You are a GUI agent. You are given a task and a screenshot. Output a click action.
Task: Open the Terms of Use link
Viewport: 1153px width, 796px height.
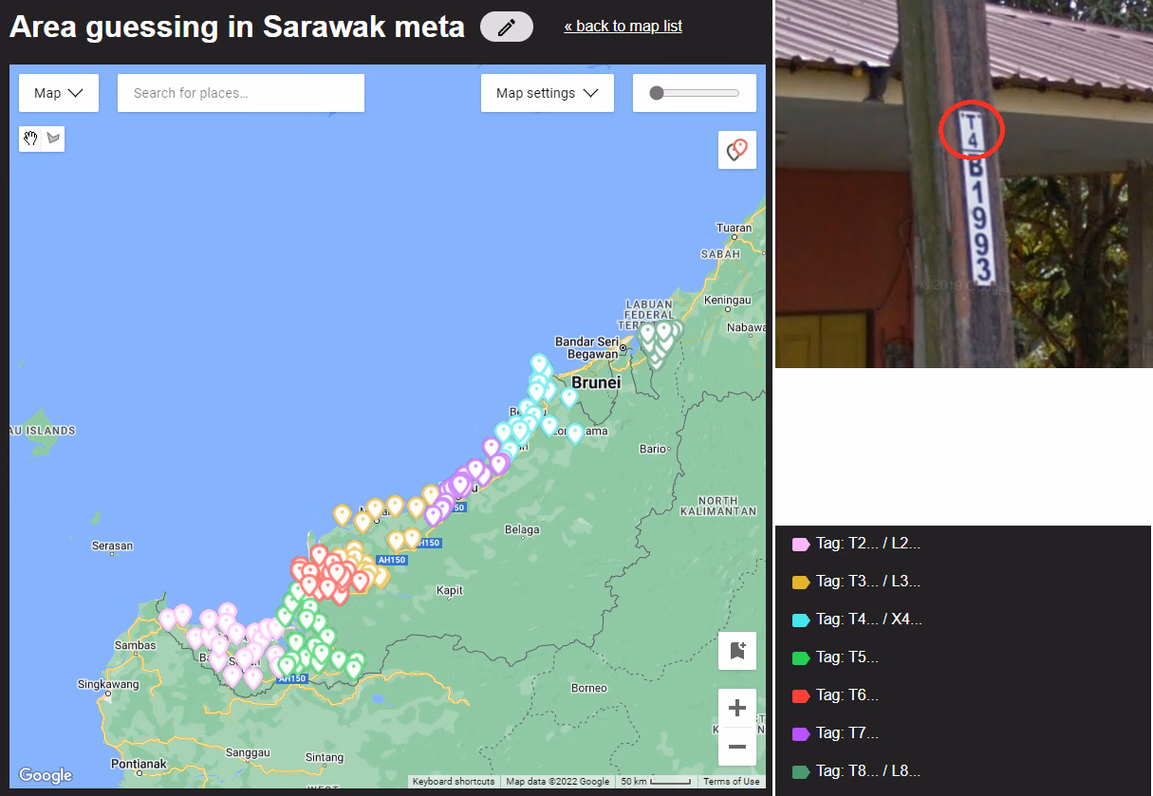(x=732, y=782)
